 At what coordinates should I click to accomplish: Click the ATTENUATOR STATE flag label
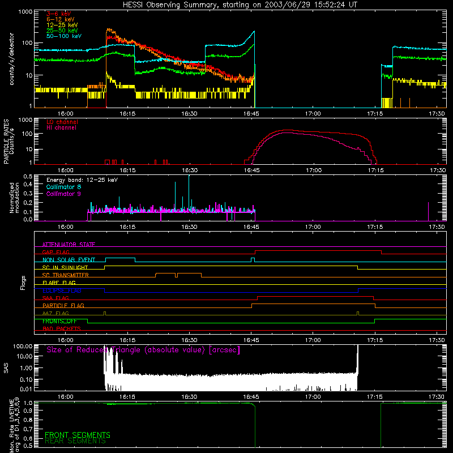[x=69, y=245]
